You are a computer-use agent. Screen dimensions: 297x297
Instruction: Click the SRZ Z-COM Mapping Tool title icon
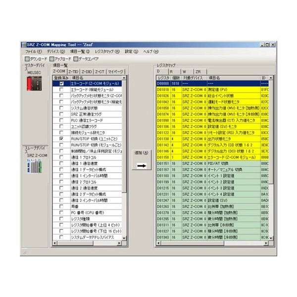click(24, 45)
